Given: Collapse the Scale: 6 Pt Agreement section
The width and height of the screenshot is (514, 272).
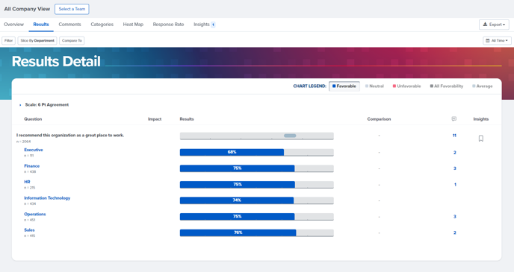Looking at the screenshot, I should [x=20, y=105].
